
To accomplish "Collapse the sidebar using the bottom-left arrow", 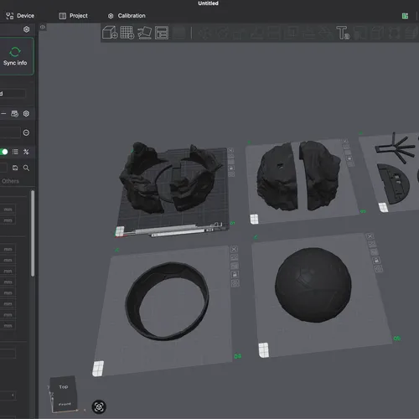I will click(13, 395).
